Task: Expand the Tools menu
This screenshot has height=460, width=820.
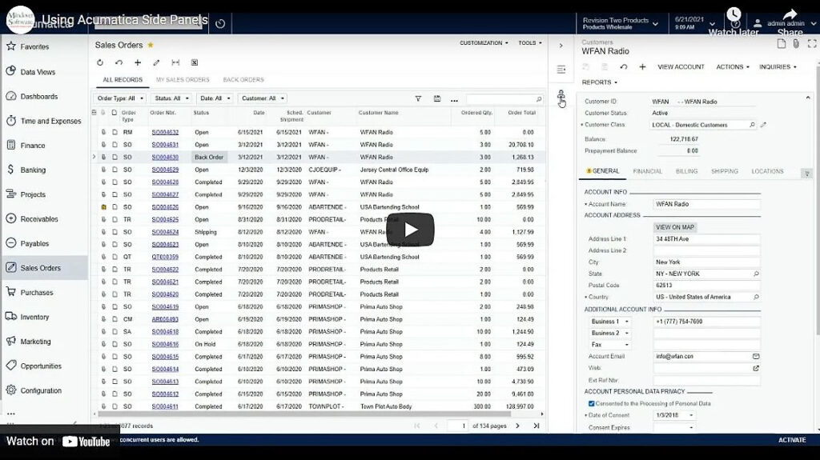Action: click(530, 43)
